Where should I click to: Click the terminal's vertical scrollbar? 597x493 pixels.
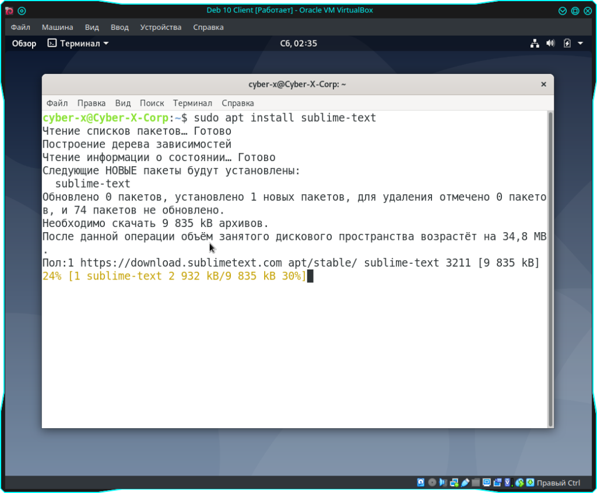pyautogui.click(x=550, y=268)
